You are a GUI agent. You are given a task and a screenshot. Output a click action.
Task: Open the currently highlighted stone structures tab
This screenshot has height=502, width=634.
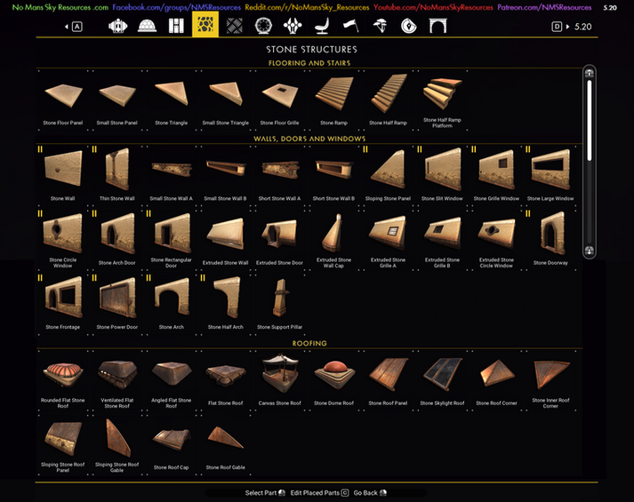[205, 24]
